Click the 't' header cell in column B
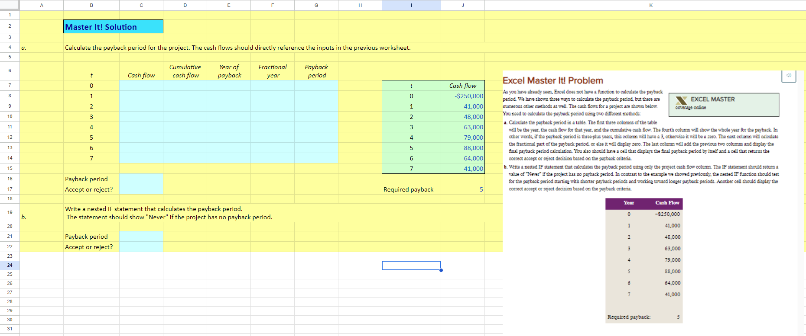This screenshot has height=336, width=806. click(x=91, y=71)
